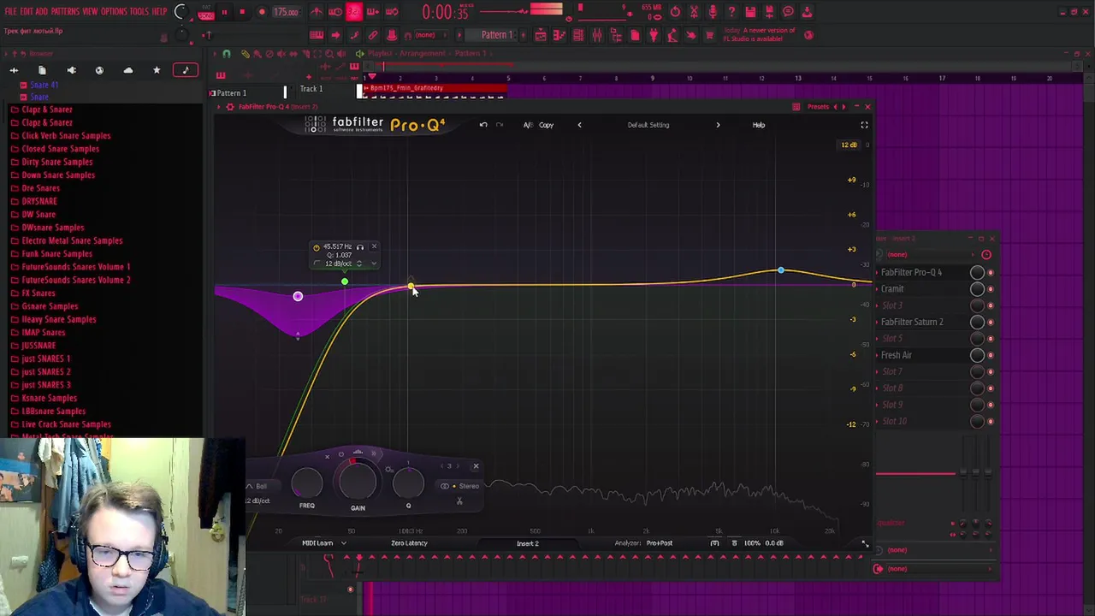Click the MIDI Learn button
The width and height of the screenshot is (1095, 616).
pyautogui.click(x=317, y=543)
